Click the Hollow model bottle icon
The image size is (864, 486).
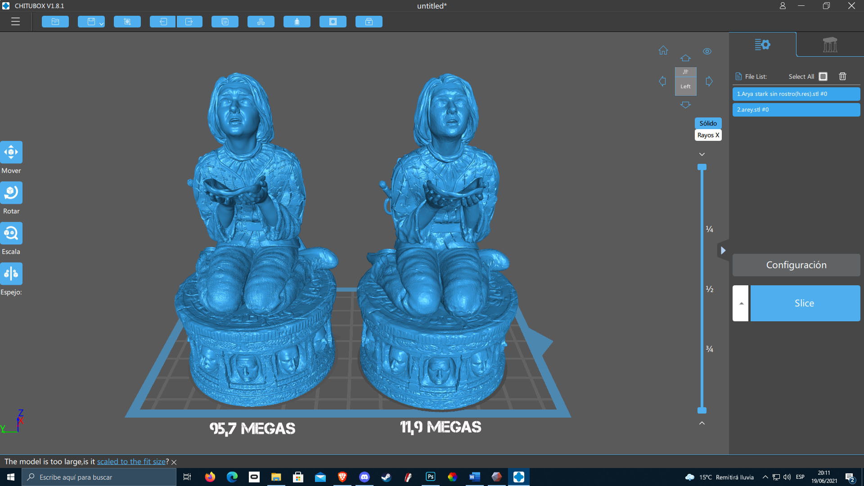297,22
